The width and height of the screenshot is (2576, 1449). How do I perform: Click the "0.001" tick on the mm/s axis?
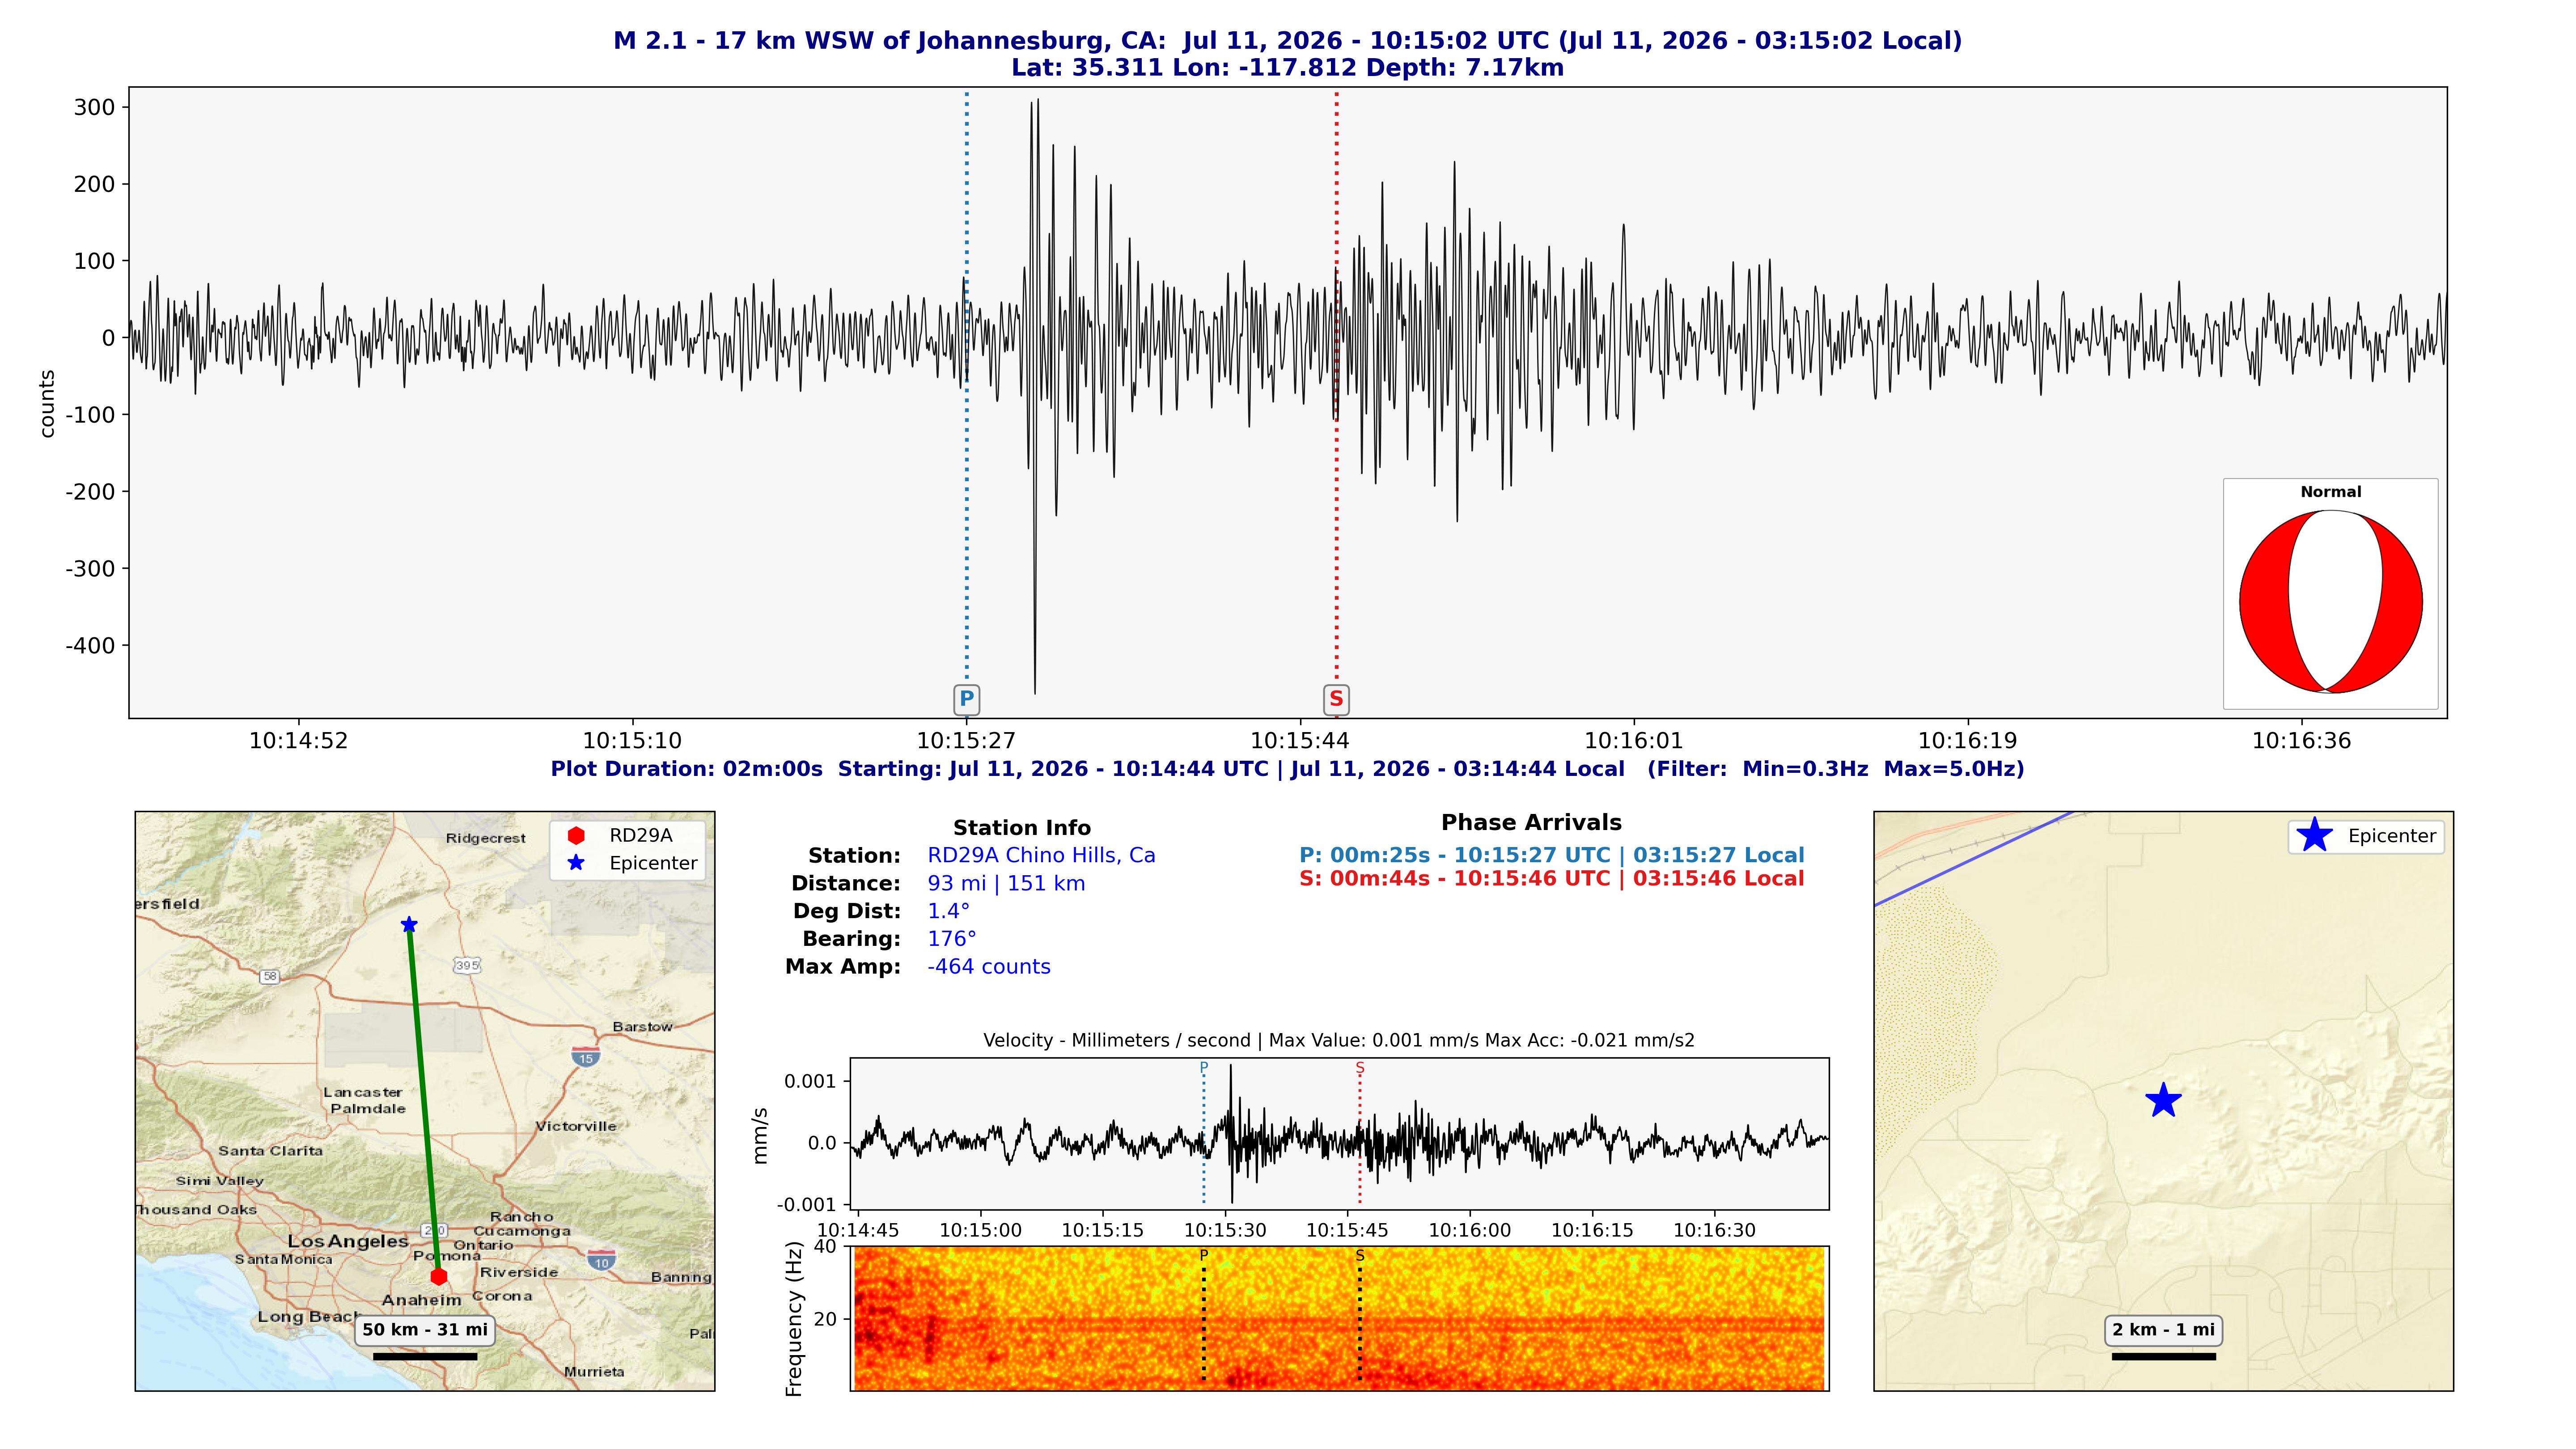coord(810,1081)
